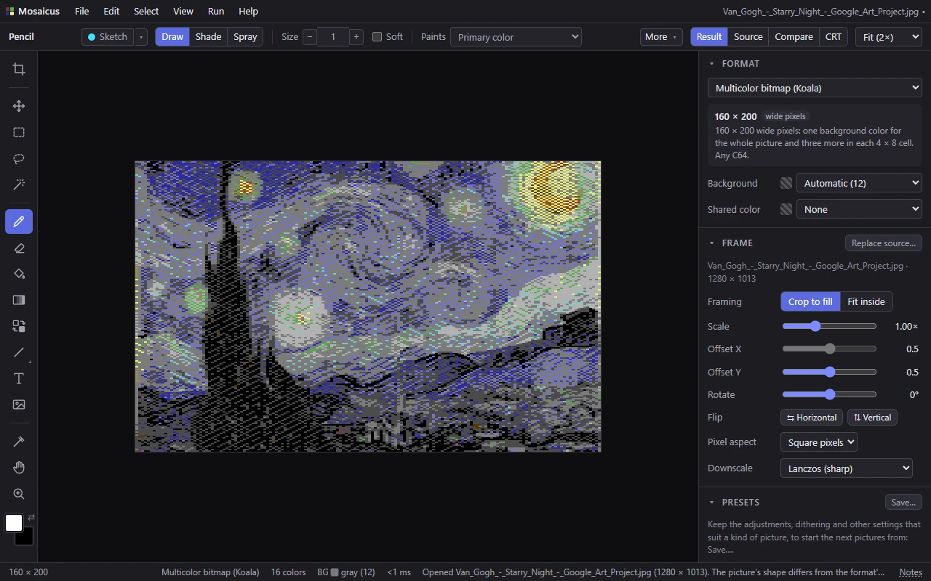Open the Select menu
The height and width of the screenshot is (581, 931).
pos(146,11)
